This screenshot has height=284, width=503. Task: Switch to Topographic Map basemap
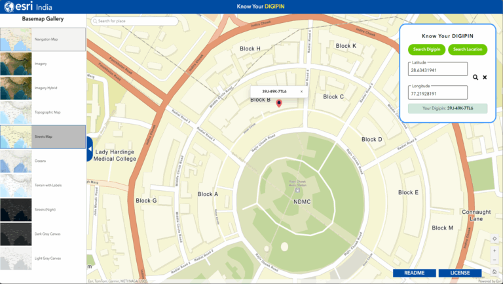43,112
